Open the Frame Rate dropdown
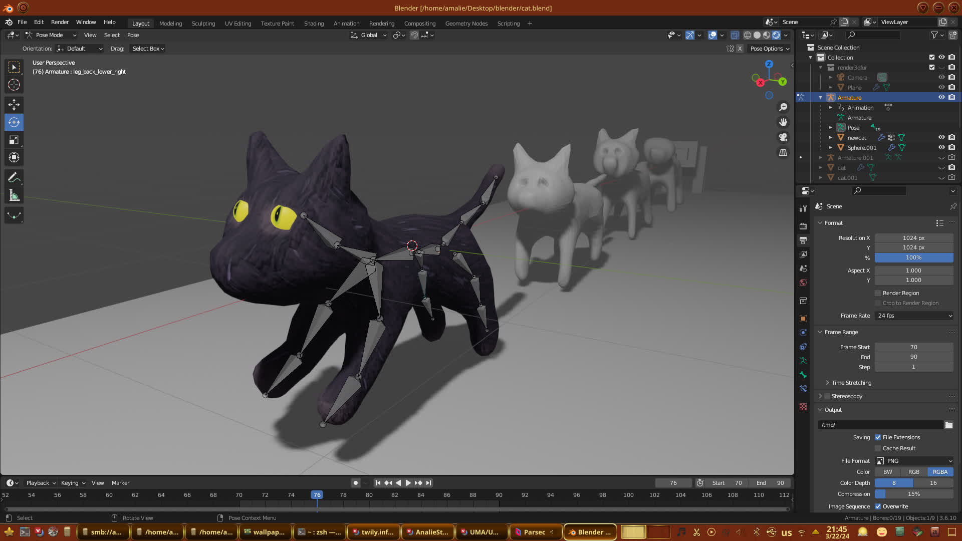 [914, 316]
